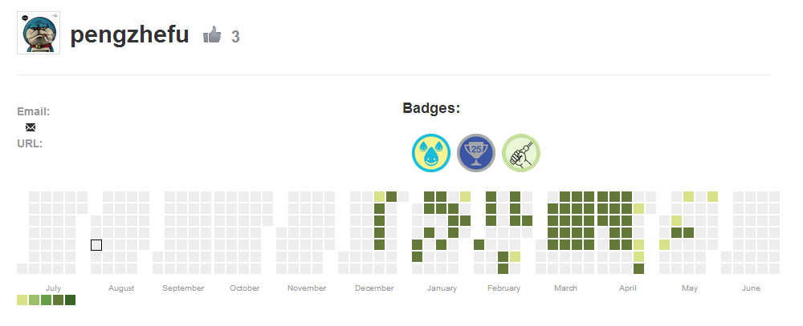Click the December month label
Viewport: 803px width, 326px height.
pyautogui.click(x=374, y=288)
